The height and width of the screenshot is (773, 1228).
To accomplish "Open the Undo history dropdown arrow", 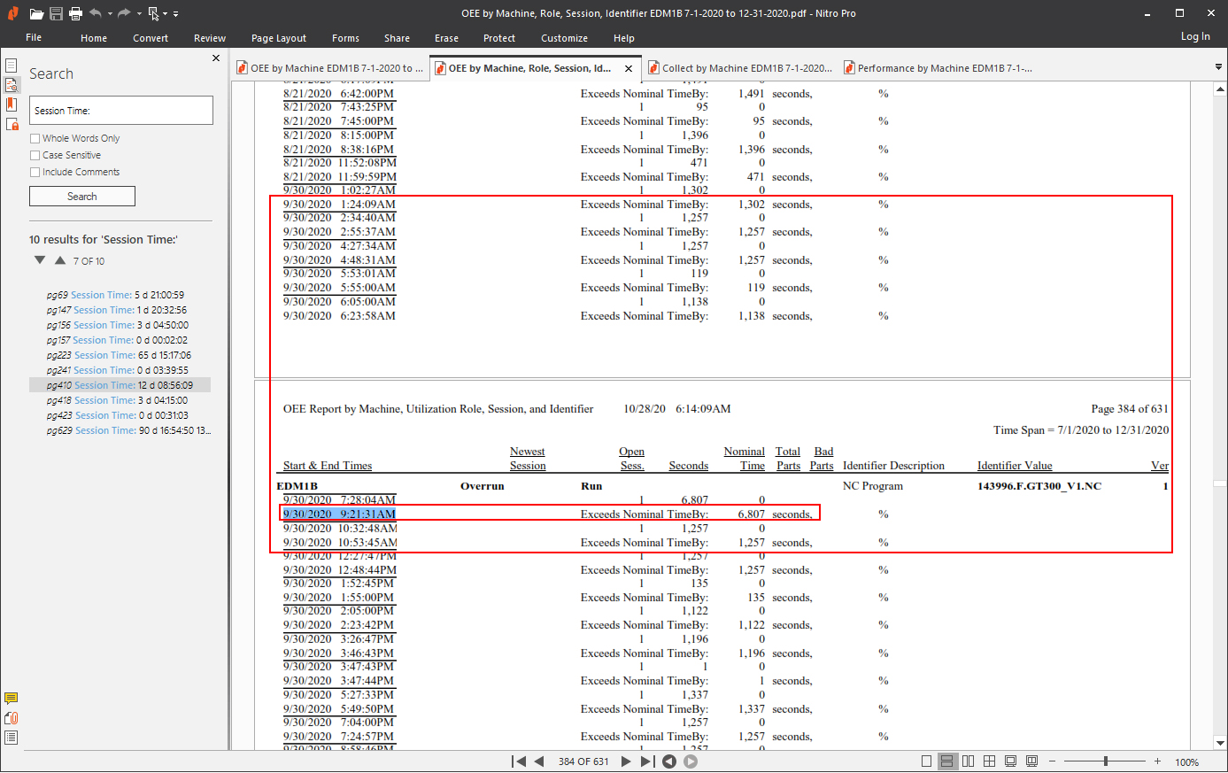I will [110, 14].
